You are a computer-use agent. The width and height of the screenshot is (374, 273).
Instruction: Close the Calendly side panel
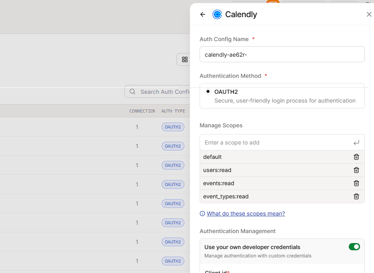(369, 14)
